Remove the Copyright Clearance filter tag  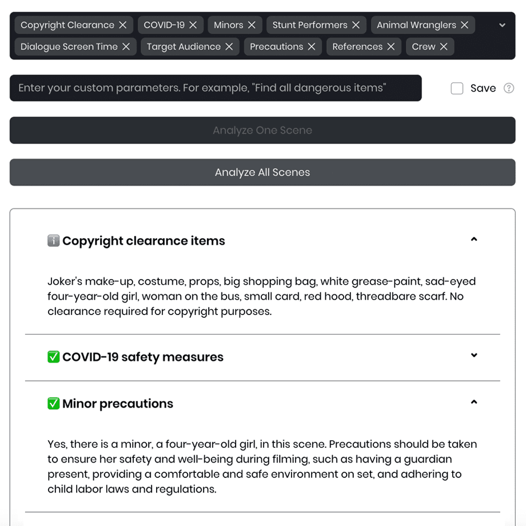tap(123, 25)
